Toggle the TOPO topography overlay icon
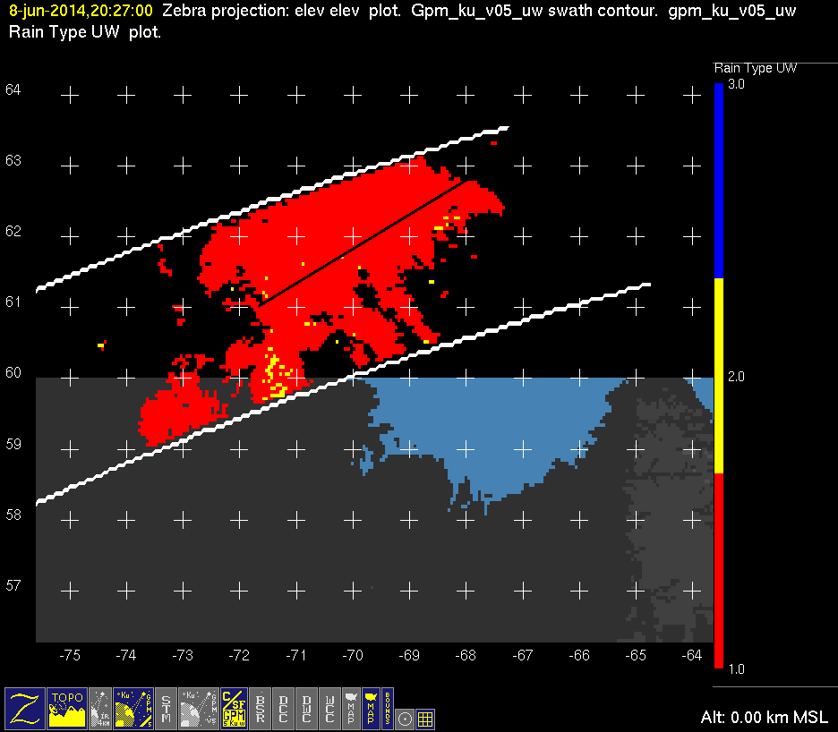The width and height of the screenshot is (838, 732). pyautogui.click(x=67, y=708)
